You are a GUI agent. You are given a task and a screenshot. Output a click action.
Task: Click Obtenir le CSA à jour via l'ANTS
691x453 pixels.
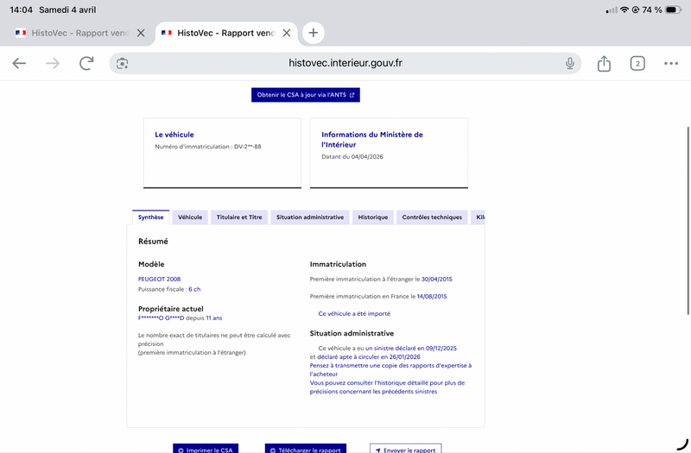point(306,95)
